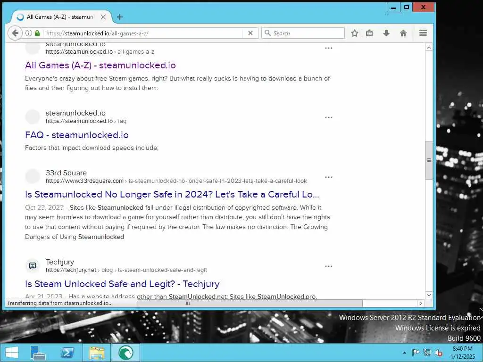Click the vertical scrollbar down arrow
The width and height of the screenshot is (483, 362).
pos(429,295)
